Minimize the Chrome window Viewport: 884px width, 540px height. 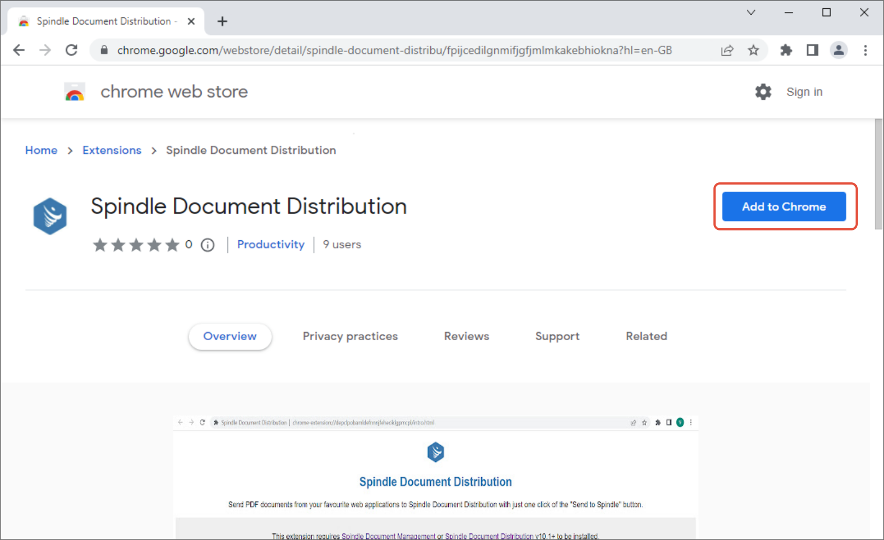coord(788,12)
